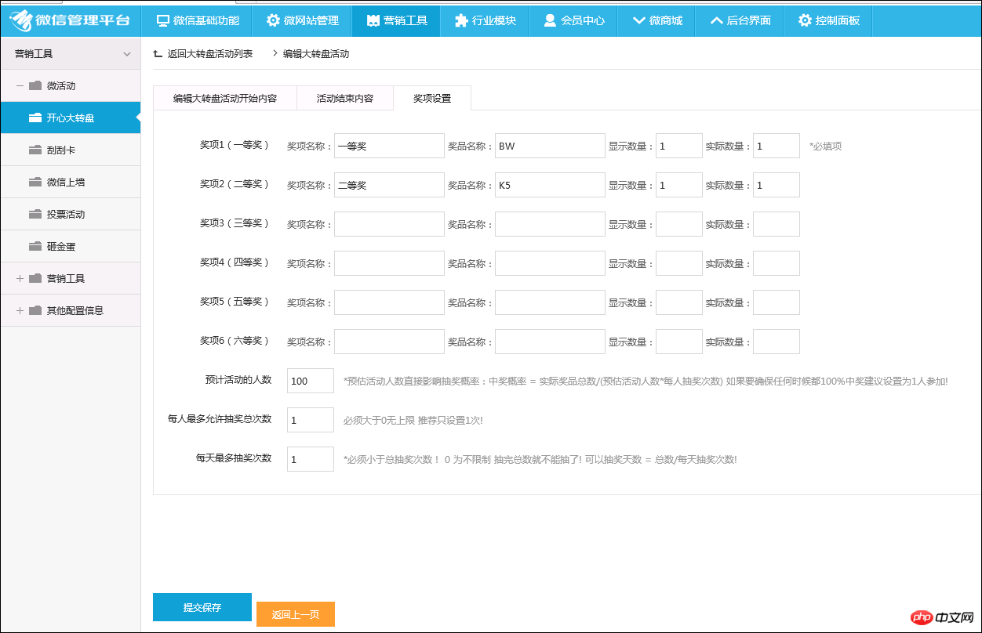Collapse the 微活动 tree with minus sign

pos(20,85)
